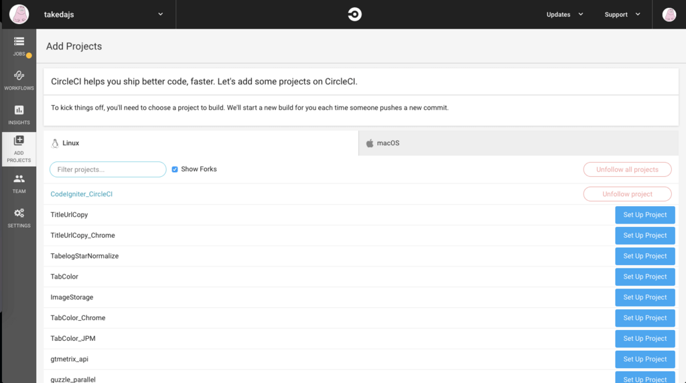
Task: Click the takedajs organization name
Action: (x=59, y=15)
